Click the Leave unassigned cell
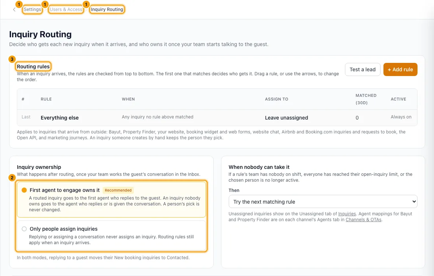 pos(286,118)
